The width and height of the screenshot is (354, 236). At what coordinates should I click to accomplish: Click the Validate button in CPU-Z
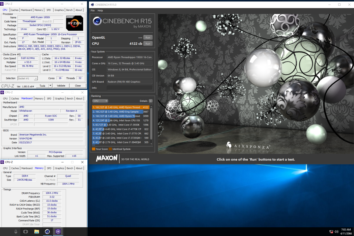pos(61,86)
